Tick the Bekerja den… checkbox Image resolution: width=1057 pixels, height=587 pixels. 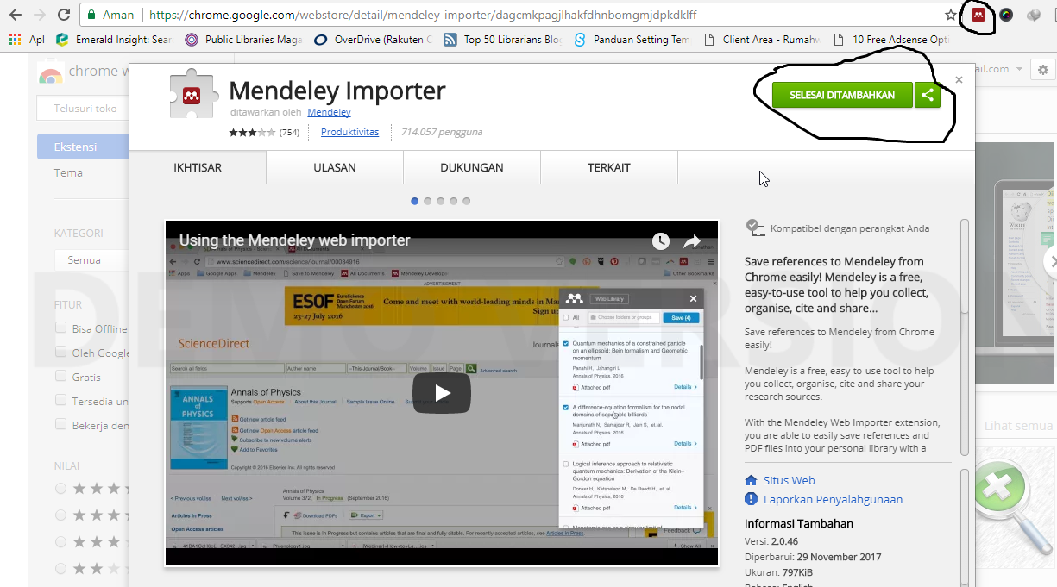click(x=61, y=424)
